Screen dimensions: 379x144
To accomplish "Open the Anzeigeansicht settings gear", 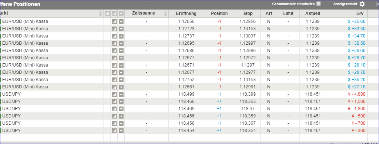I will (362, 4).
